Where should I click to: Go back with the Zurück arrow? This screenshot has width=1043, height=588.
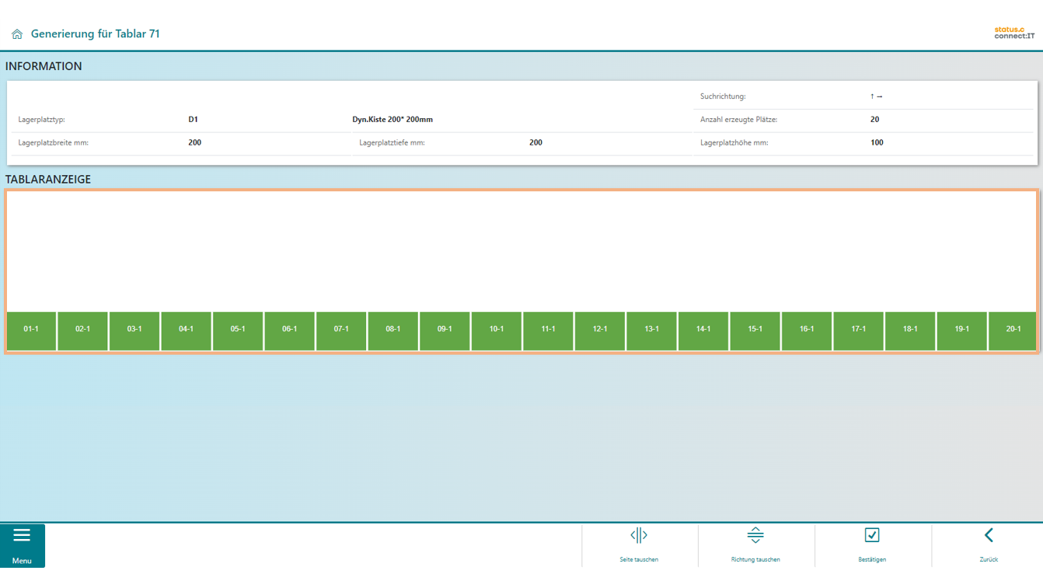pyautogui.click(x=989, y=536)
